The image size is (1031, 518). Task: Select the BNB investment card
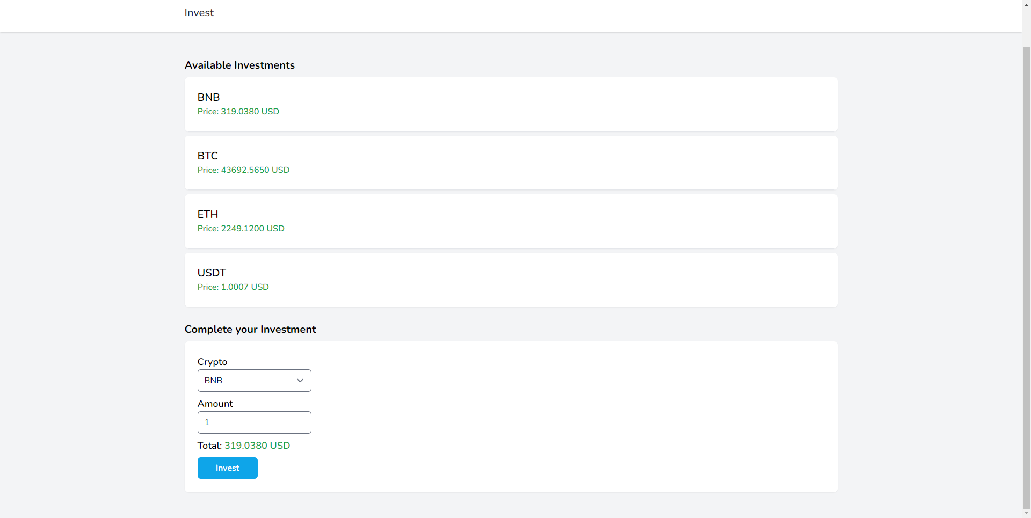[511, 104]
